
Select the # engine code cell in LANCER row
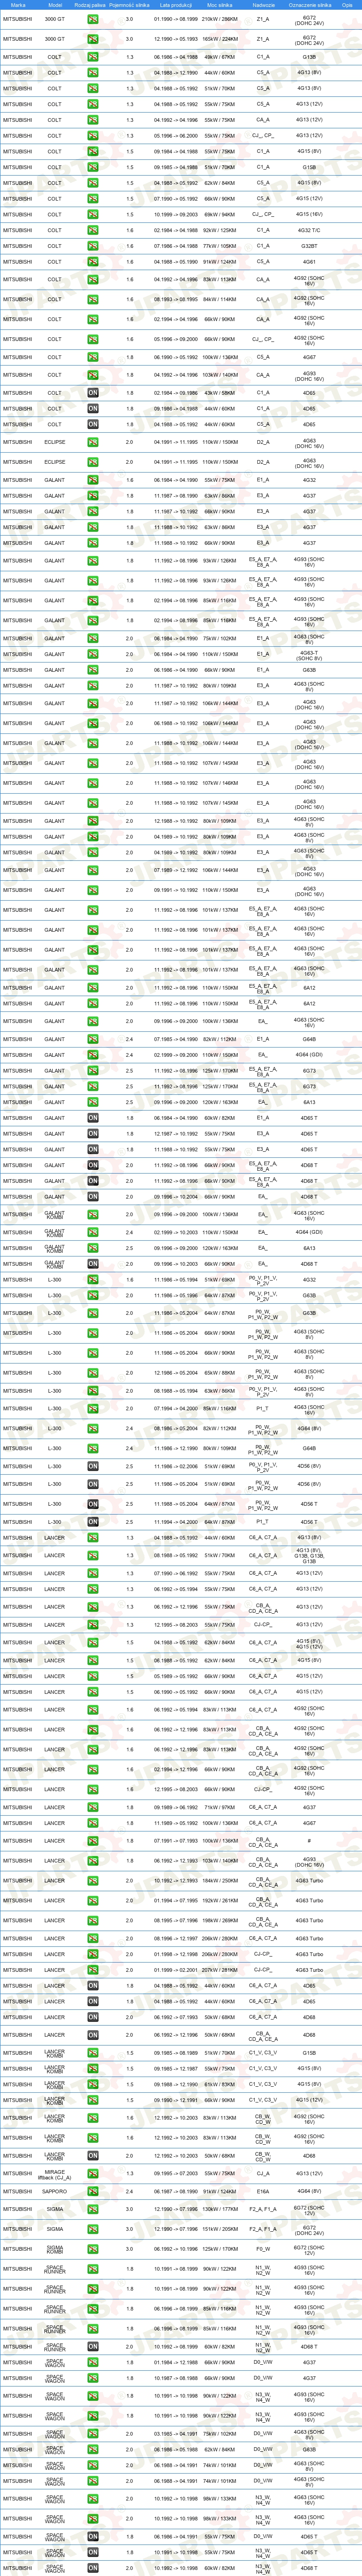point(309,1841)
